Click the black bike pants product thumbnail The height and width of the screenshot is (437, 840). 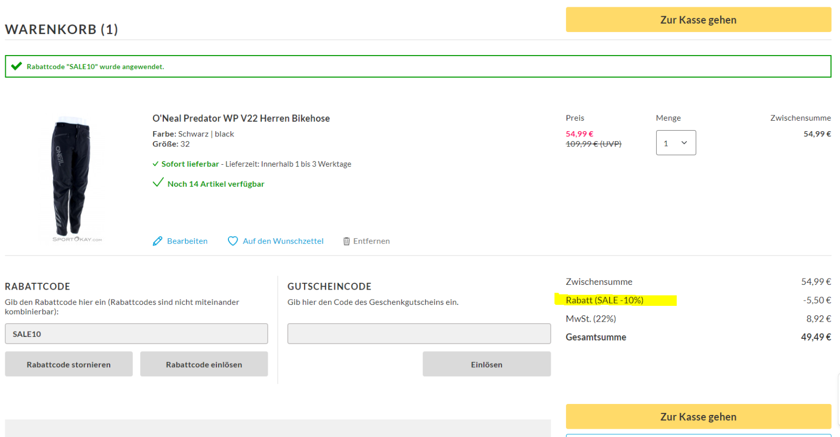click(x=72, y=177)
